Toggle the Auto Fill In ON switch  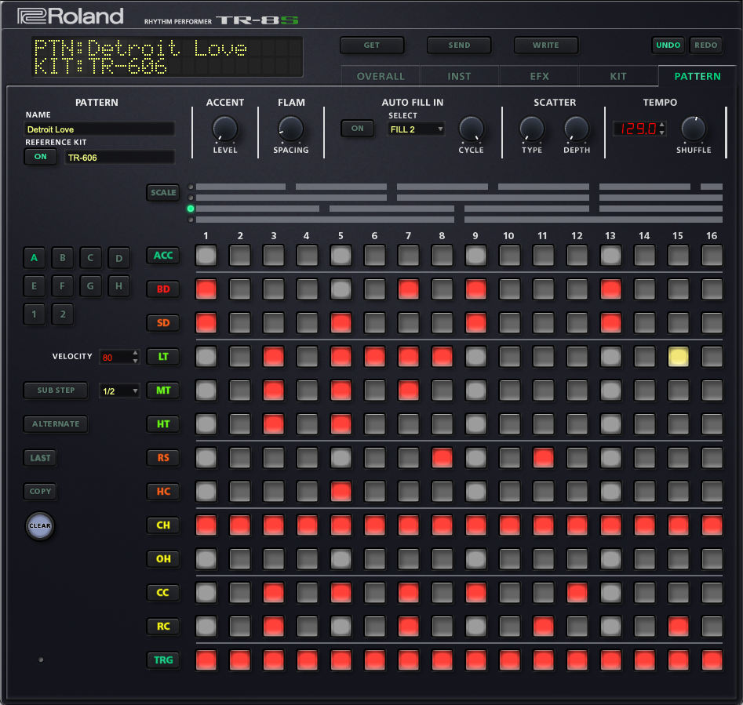pyautogui.click(x=357, y=129)
